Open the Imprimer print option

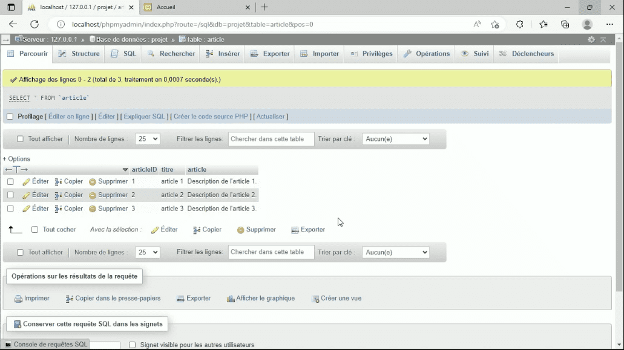pos(31,298)
